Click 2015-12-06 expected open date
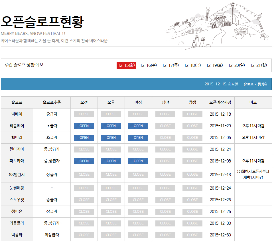This screenshot has width=276, height=243. tap(220, 137)
